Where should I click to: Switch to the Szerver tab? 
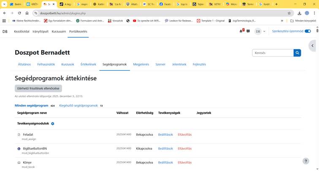click(160, 64)
